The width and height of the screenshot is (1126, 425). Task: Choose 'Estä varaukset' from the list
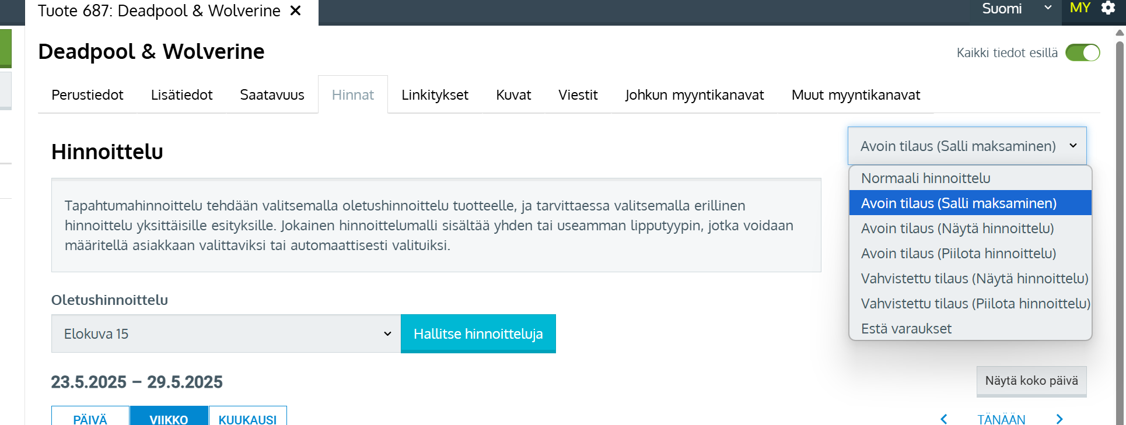[x=906, y=328]
